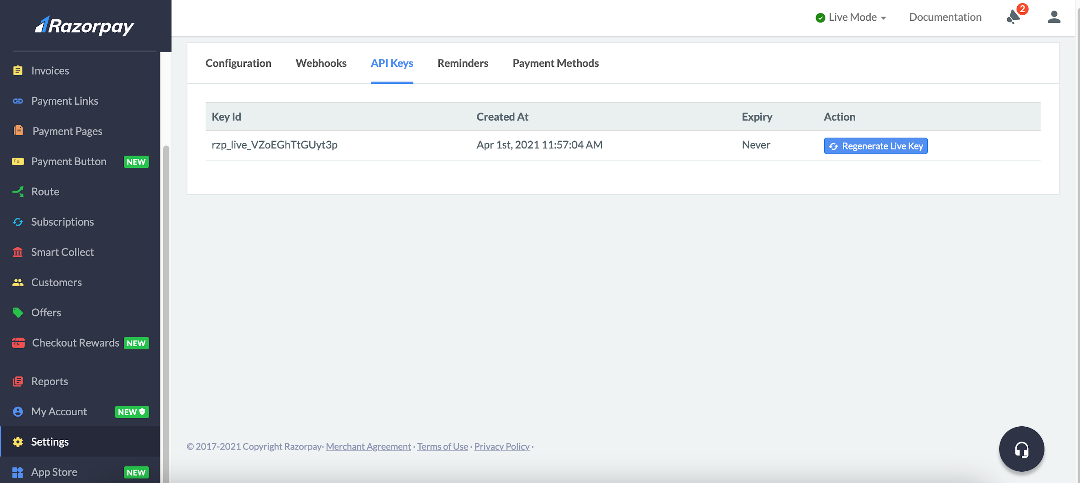Click the Offers tag icon
Screen dimensions: 1080x483
pos(18,312)
